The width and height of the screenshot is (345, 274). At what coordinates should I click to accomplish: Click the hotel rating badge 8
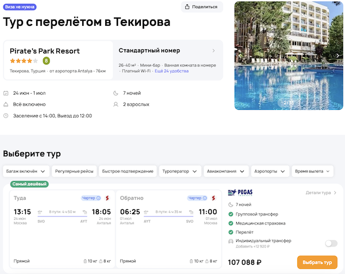(46, 60)
